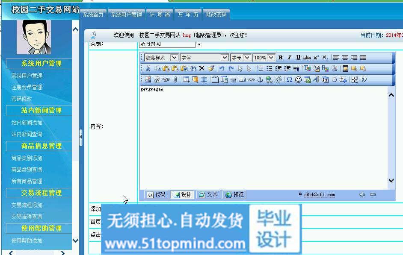Click the underline toolbar icon
Screen dimensions: 403x255
(x=298, y=58)
